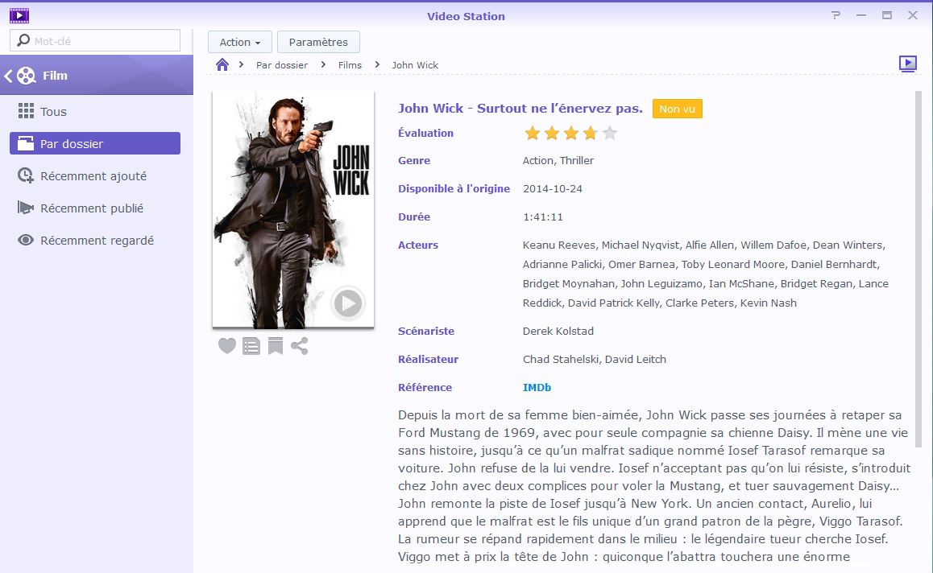Screen dimensions: 933x573
Task: Add movie to favorites heart icon
Action: (226, 345)
